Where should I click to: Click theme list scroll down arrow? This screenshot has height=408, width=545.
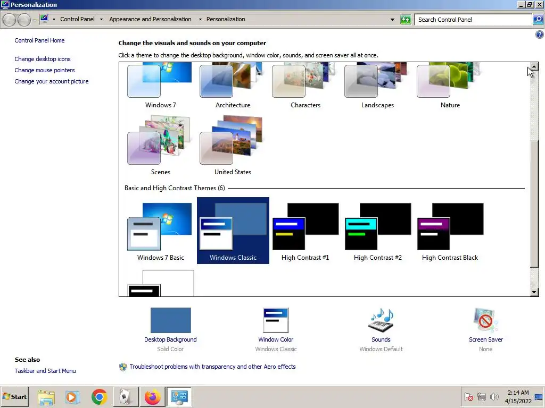(534, 292)
